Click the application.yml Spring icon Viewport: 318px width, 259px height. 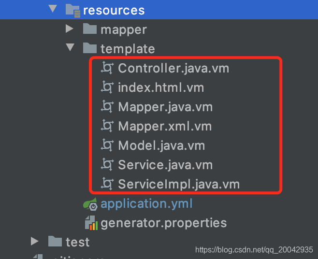click(x=90, y=204)
